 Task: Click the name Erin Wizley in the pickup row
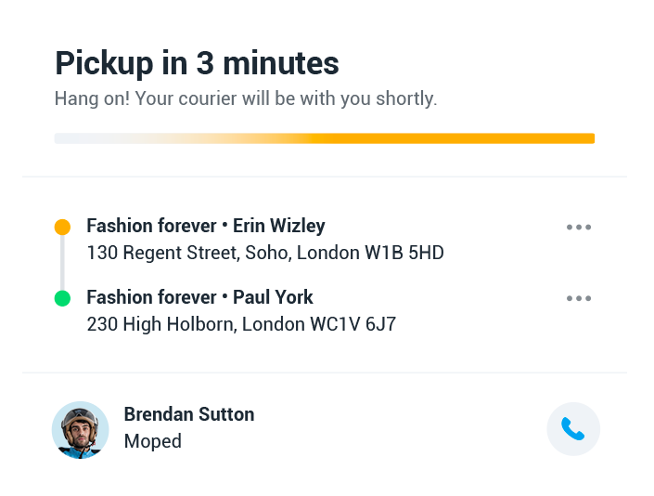278,226
